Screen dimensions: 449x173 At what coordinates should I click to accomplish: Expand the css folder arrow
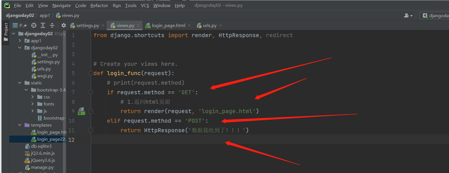coord(32,97)
